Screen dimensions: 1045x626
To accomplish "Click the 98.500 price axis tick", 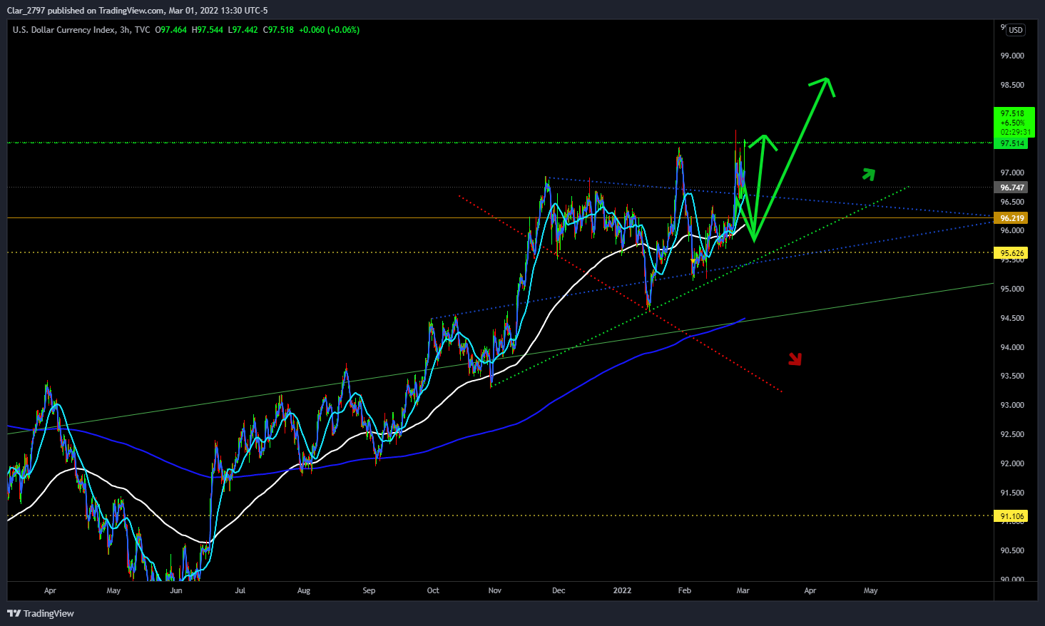I will (x=1012, y=85).
